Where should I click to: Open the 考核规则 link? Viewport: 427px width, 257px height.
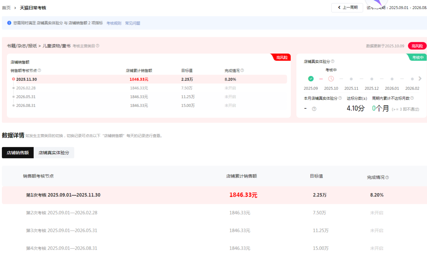(x=114, y=23)
